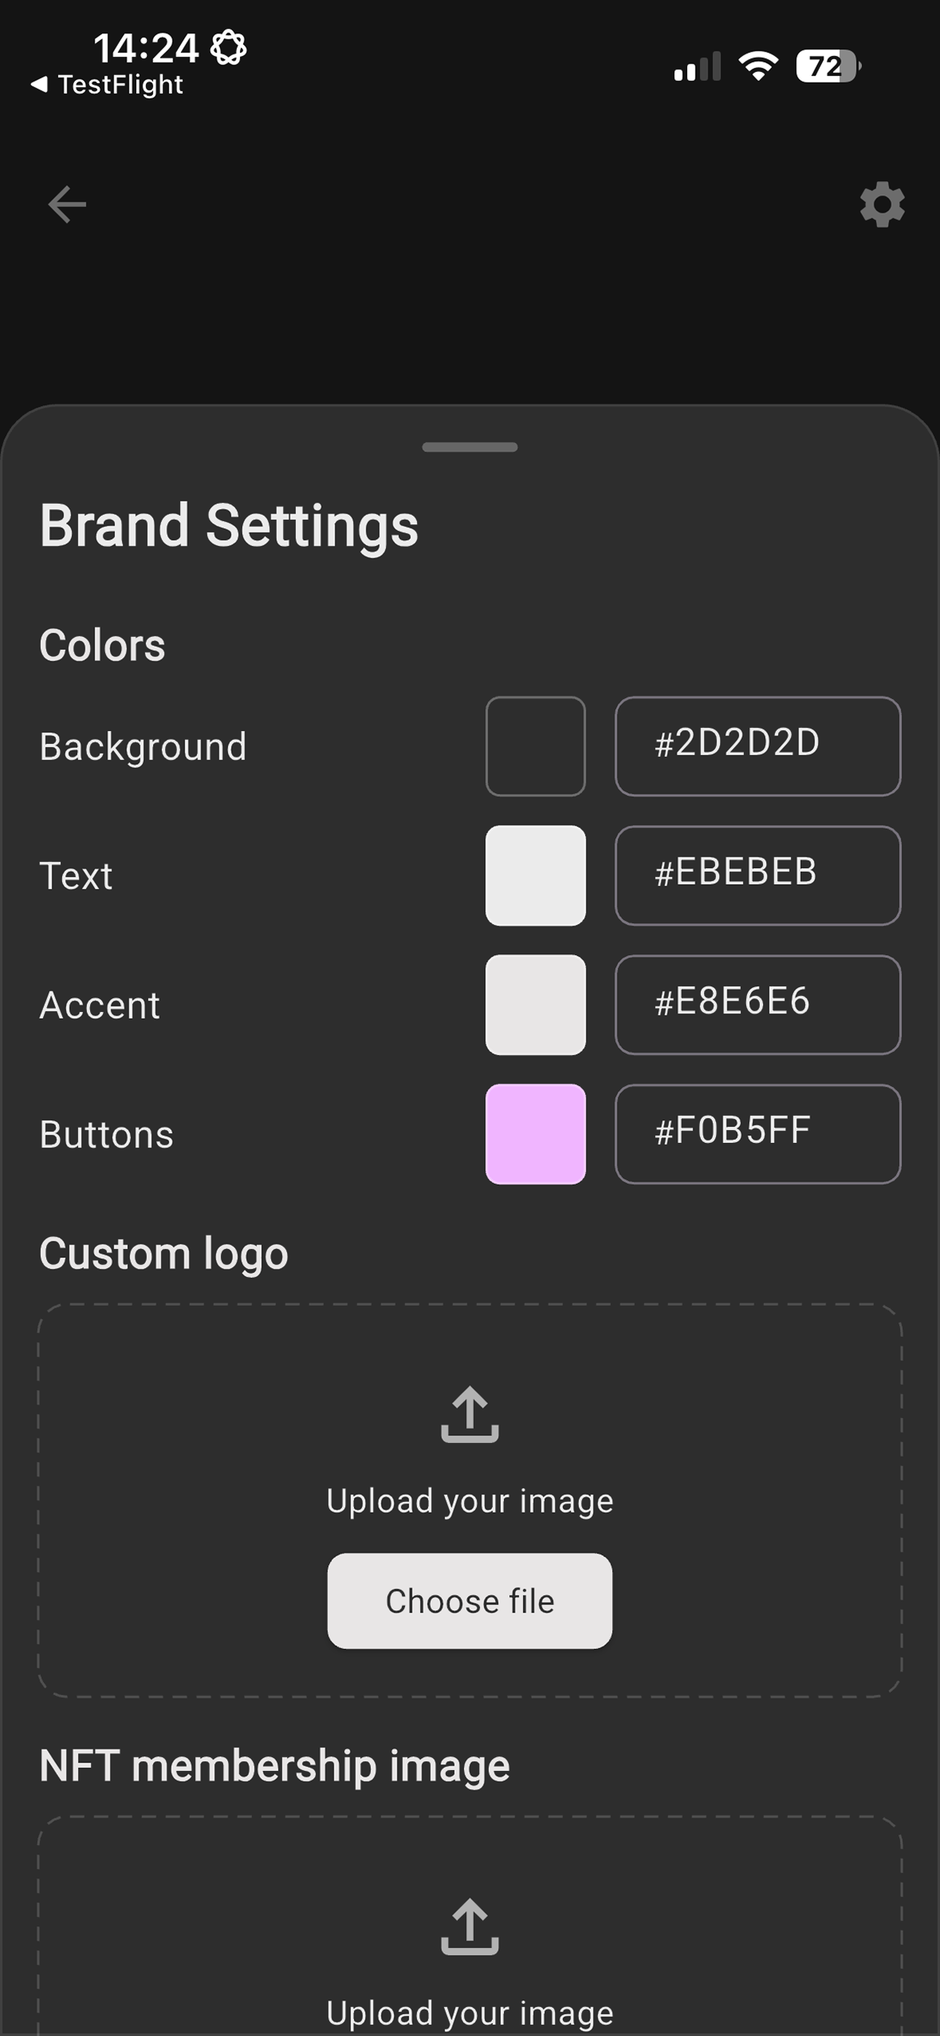
Task: Tap the cellular signal bars icon
Action: pyautogui.click(x=697, y=67)
